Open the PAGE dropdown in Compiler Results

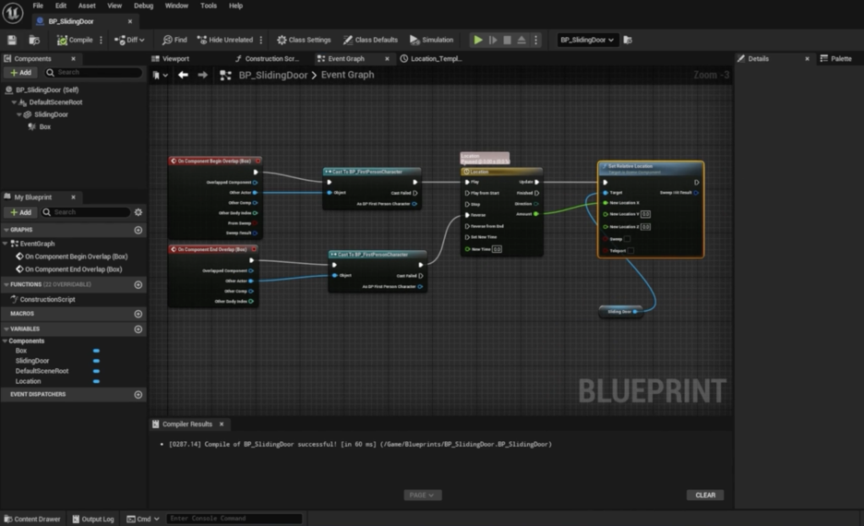tap(422, 496)
